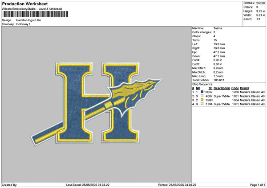Pick the white swatch in stop sequence row 2

tap(202, 96)
